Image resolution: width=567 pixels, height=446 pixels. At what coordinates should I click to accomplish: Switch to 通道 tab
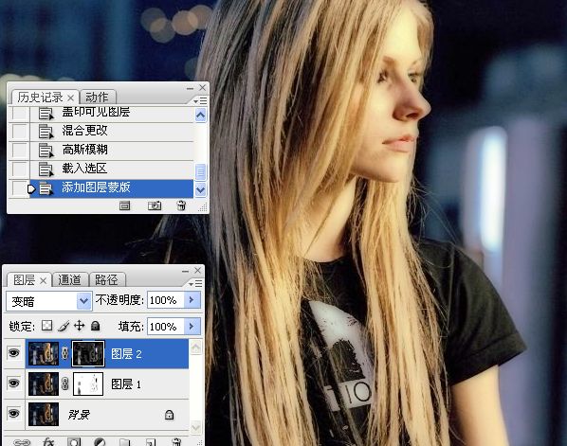[69, 280]
